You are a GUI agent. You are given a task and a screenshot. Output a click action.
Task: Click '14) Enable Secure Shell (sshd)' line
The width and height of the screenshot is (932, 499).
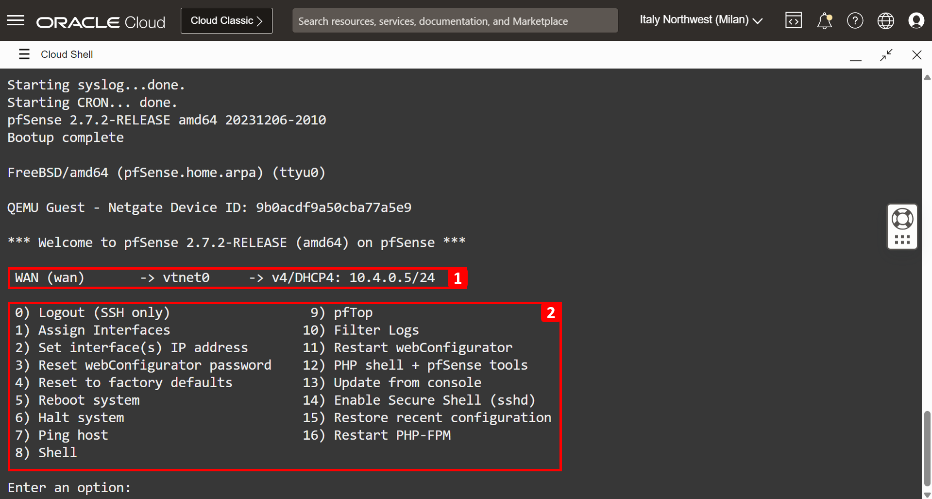pos(419,400)
